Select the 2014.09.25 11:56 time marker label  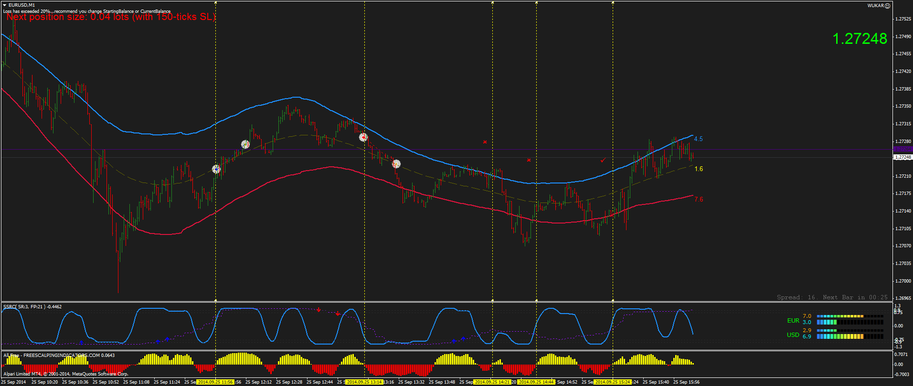coord(215,382)
